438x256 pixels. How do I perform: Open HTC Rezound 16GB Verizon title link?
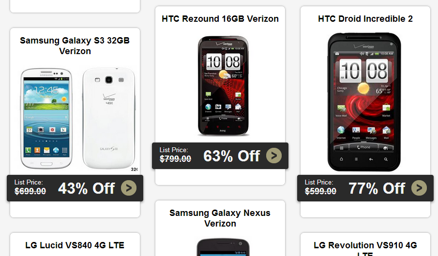click(220, 19)
